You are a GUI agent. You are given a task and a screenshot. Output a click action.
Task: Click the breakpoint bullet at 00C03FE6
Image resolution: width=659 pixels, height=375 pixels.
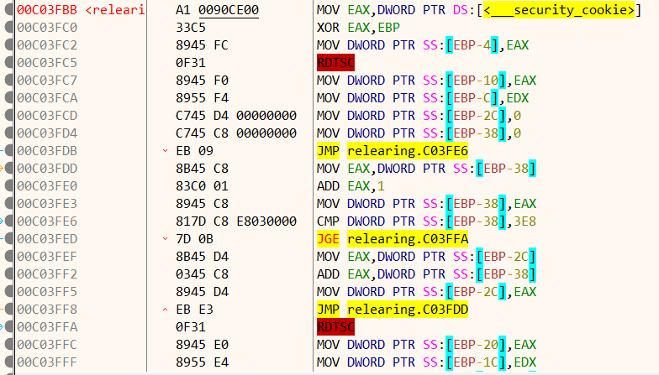tap(8, 221)
